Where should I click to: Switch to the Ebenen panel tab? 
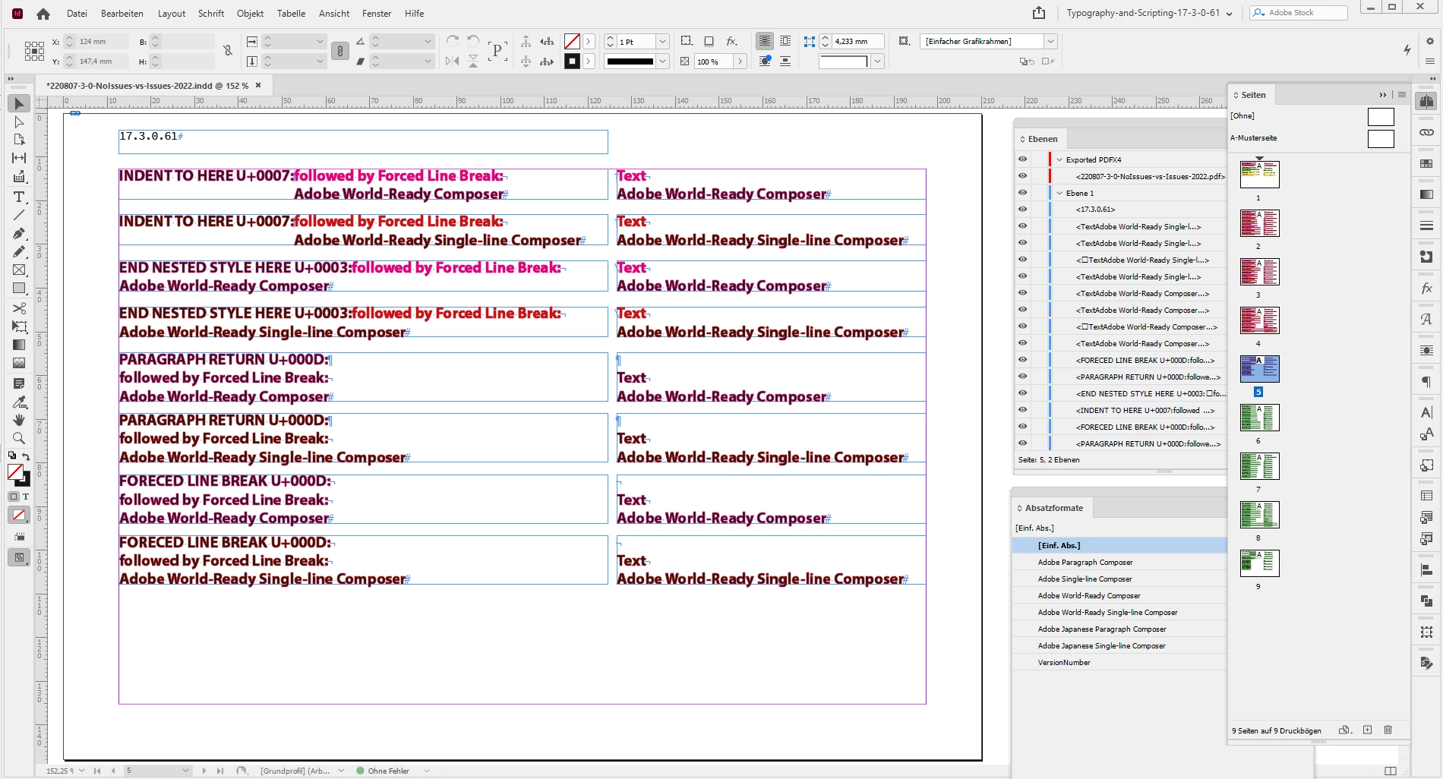[1042, 139]
